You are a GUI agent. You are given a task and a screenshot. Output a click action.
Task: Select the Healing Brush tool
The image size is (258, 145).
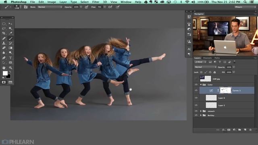pyautogui.click(x=4, y=38)
